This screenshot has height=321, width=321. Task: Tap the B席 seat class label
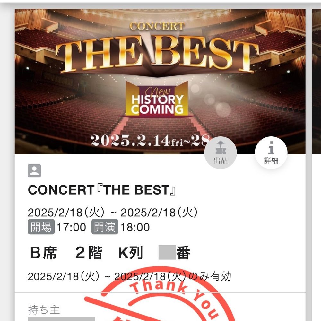point(44,252)
